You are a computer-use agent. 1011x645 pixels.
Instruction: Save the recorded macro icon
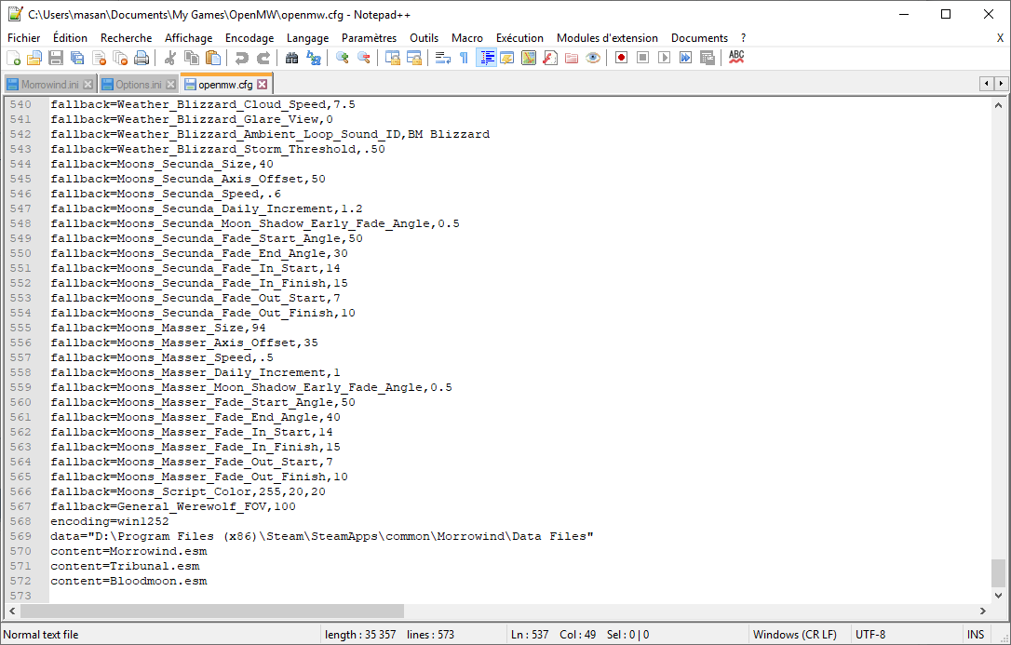[708, 58]
